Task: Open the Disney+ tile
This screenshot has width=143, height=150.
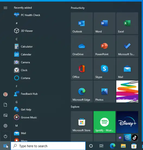Action: 127,122
